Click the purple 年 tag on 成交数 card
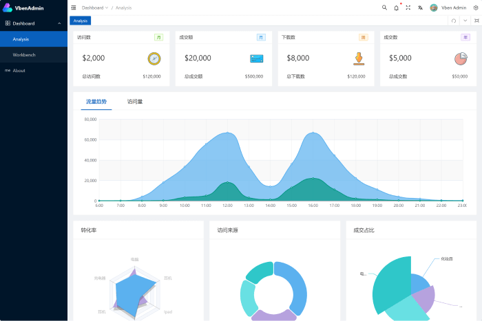The width and height of the screenshot is (482, 321). pyautogui.click(x=465, y=37)
